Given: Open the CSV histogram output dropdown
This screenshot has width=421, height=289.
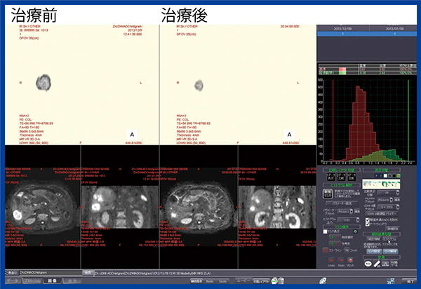Looking at the screenshot, I should tap(349, 218).
